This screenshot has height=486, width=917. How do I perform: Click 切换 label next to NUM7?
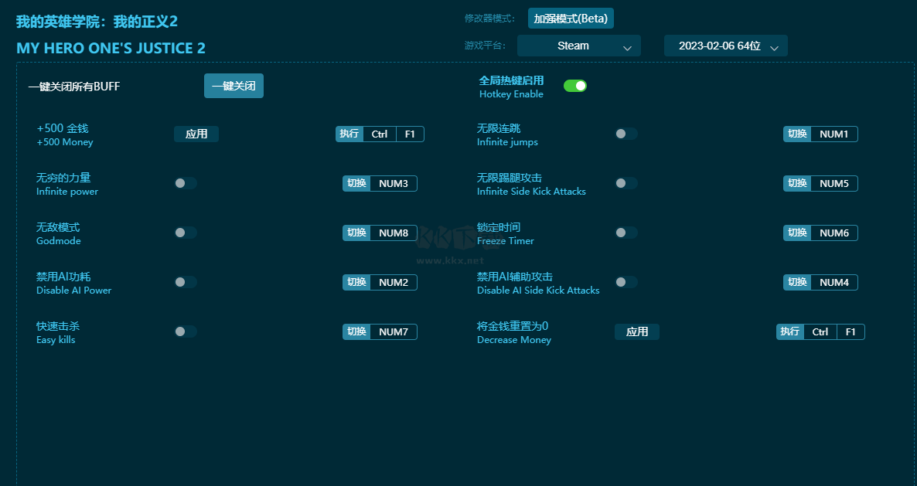coord(356,331)
